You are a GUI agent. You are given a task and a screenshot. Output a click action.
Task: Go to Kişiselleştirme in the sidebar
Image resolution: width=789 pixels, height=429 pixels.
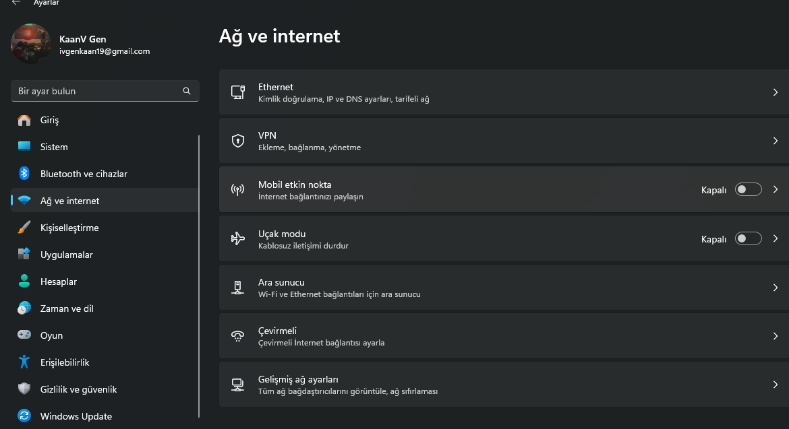point(69,228)
